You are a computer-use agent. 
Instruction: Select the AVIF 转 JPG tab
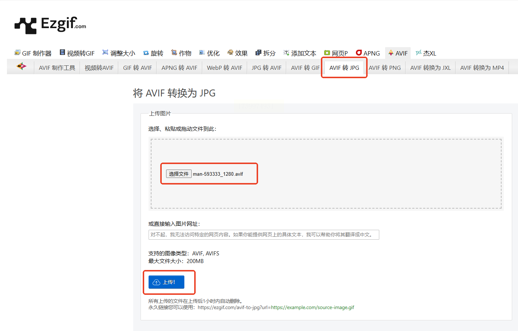344,68
